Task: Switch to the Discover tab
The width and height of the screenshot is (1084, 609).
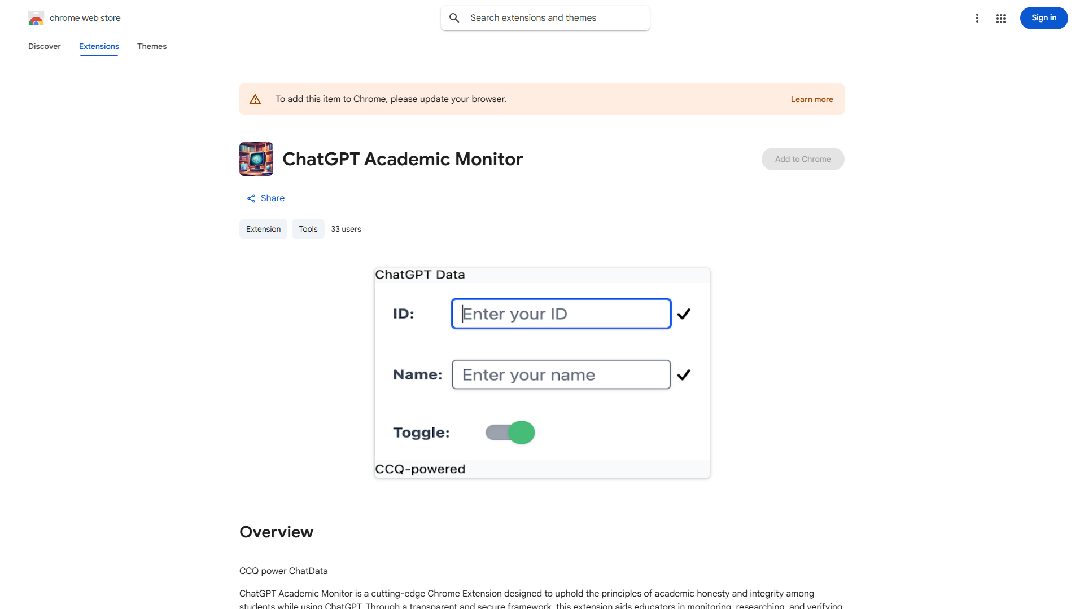Action: coord(44,46)
